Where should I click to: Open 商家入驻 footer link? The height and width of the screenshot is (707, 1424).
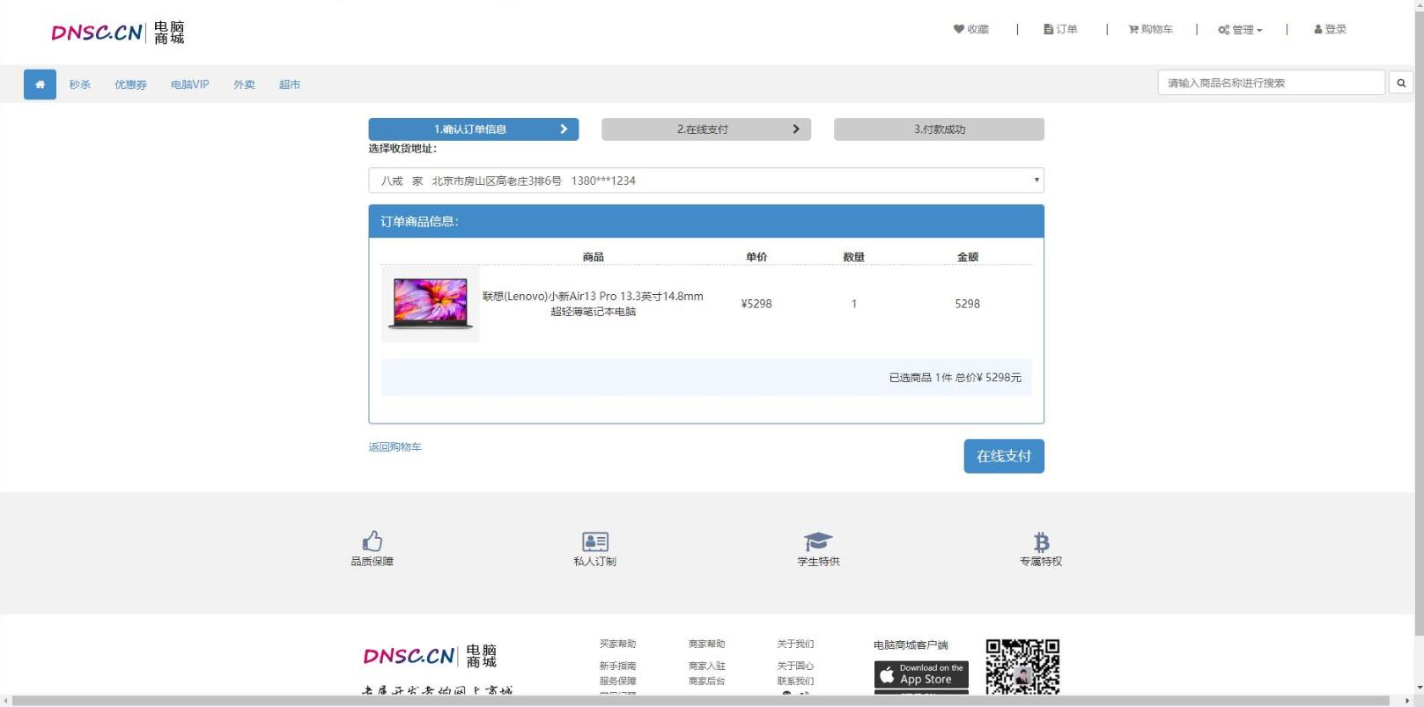(x=707, y=666)
